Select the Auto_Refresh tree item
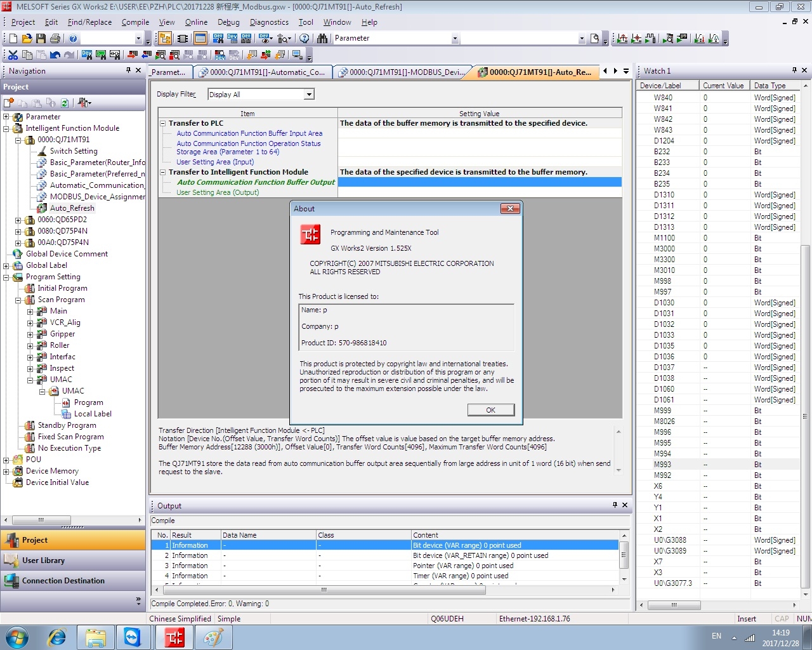 tap(72, 208)
